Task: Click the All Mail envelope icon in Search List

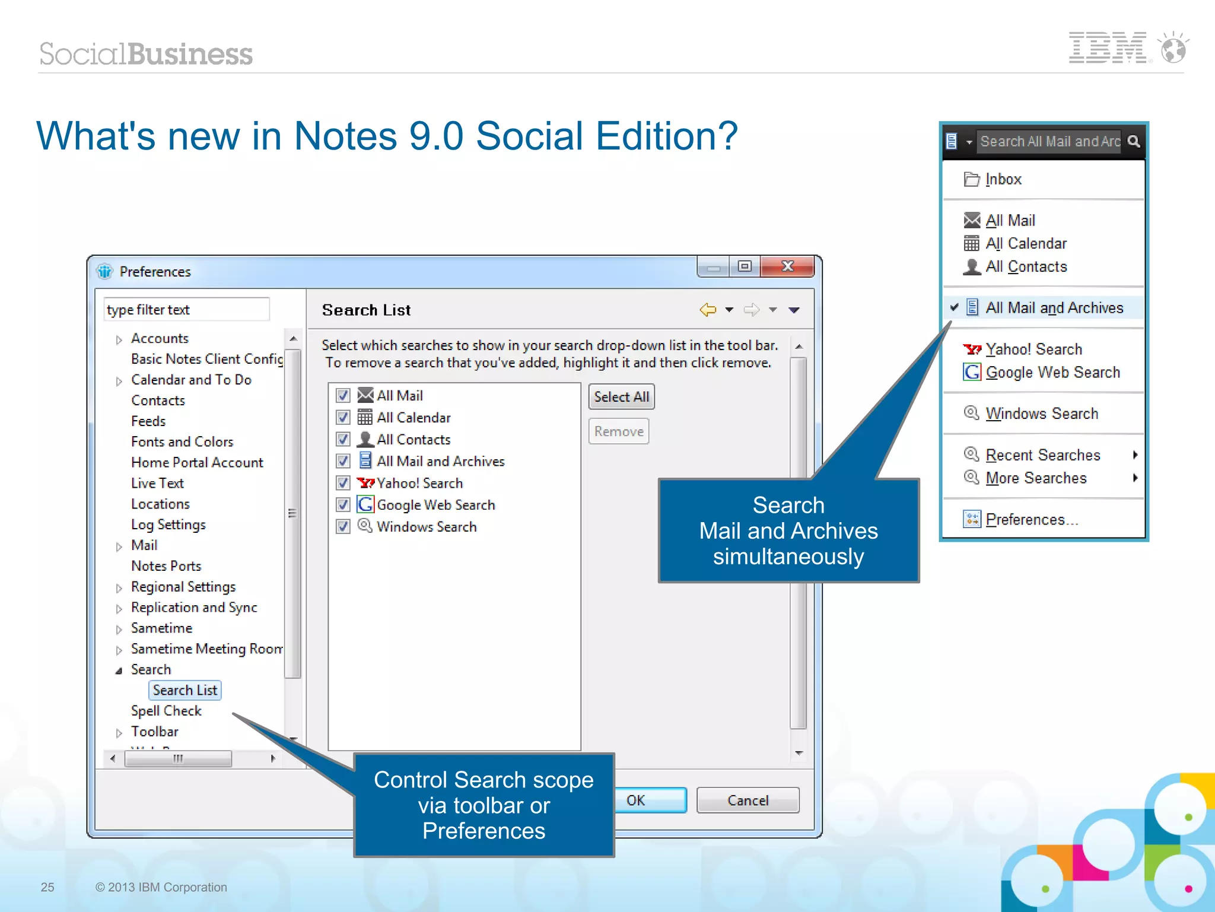Action: 365,395
